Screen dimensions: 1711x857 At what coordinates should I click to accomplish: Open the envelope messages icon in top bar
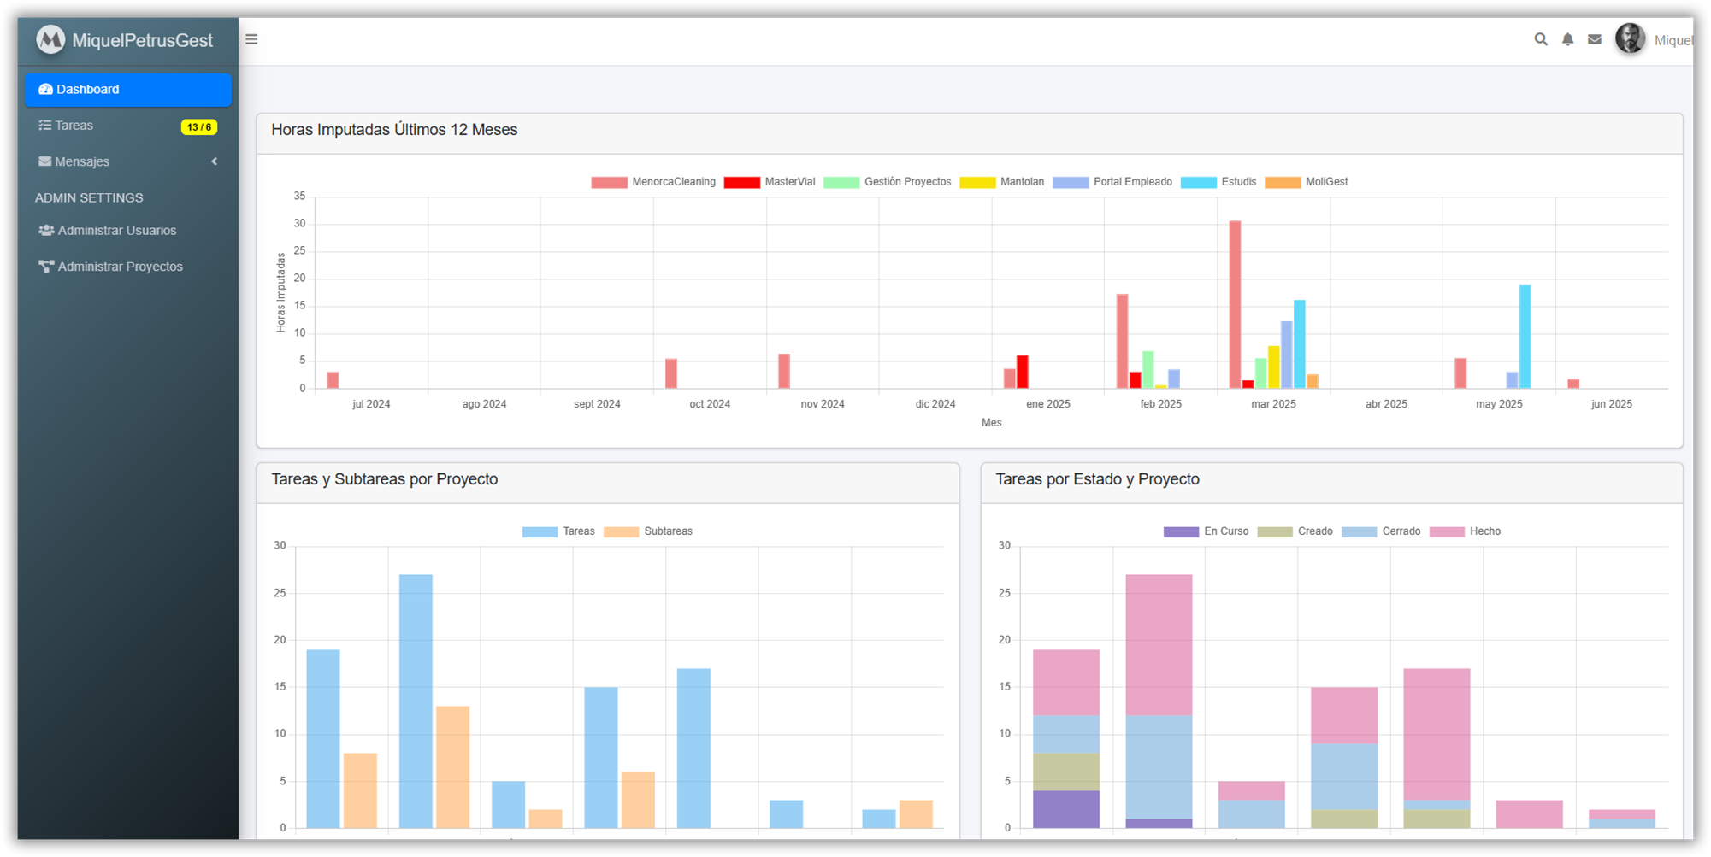coord(1594,39)
